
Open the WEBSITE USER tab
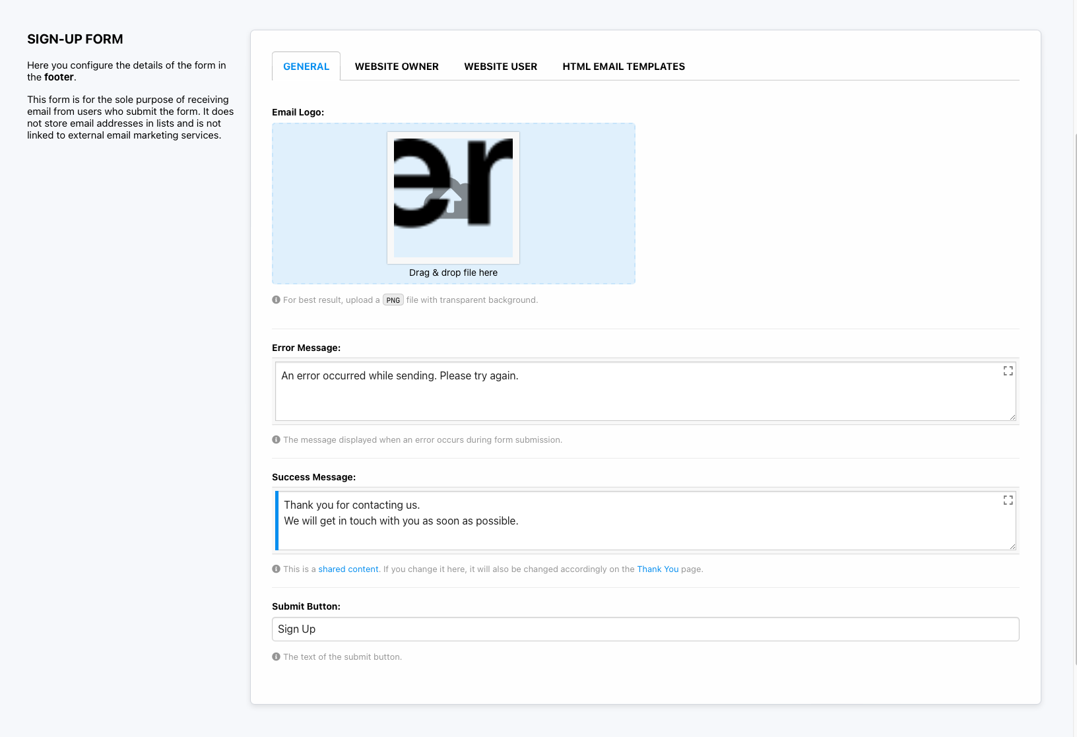[x=500, y=67]
